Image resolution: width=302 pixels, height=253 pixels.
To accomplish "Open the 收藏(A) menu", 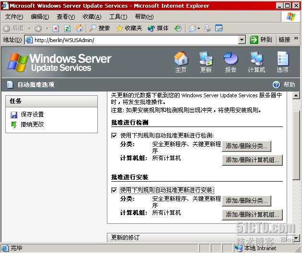I will tap(92, 17).
